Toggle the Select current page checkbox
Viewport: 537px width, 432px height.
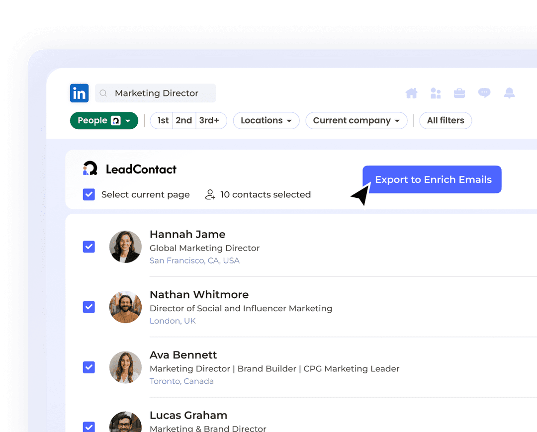pos(89,194)
